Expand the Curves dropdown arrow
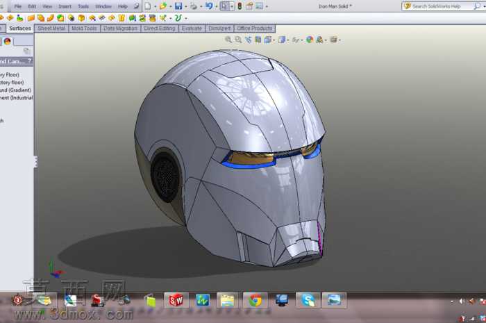This screenshot has height=323, width=486. pos(185,19)
